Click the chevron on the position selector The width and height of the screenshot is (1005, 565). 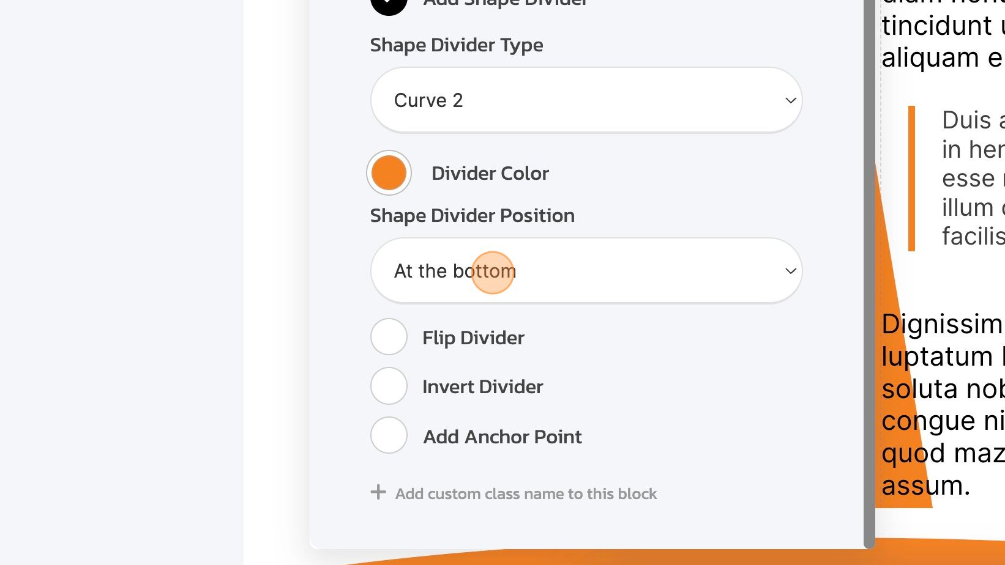tap(790, 271)
